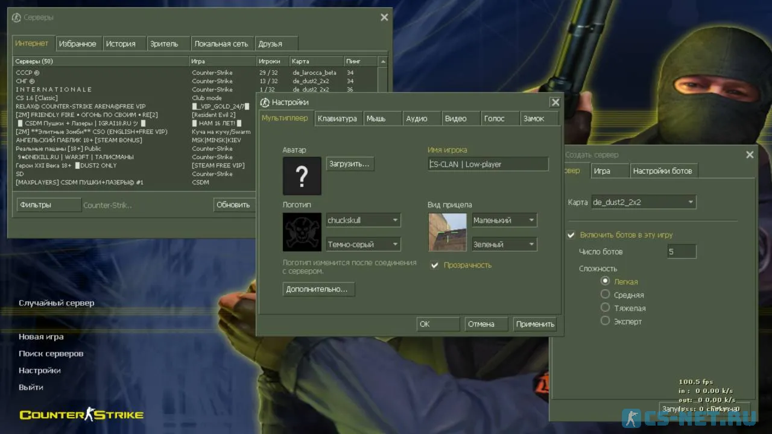Screen dimensions: 772x434
Task: Open the История tab in Servers window
Action: pos(124,44)
